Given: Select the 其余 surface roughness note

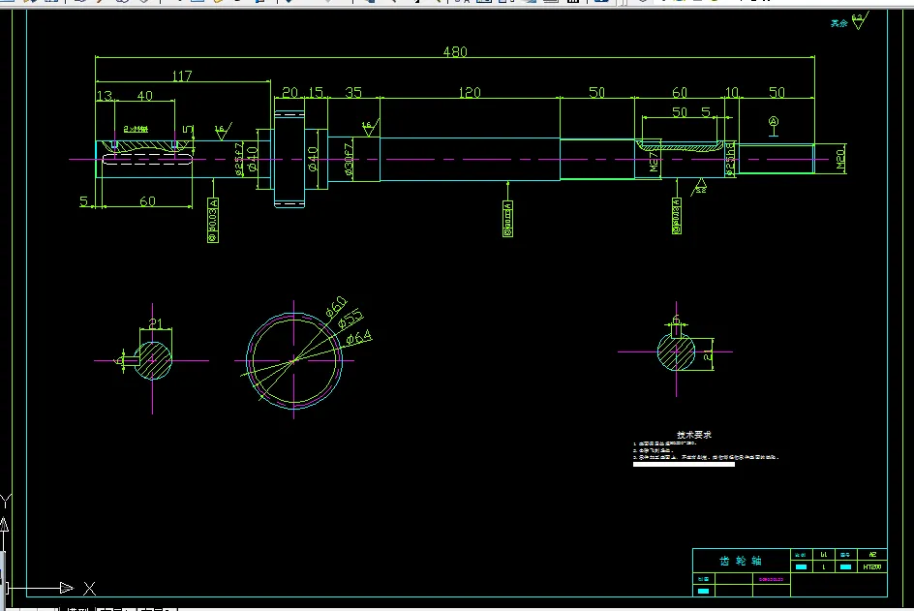Looking at the screenshot, I should click(838, 23).
